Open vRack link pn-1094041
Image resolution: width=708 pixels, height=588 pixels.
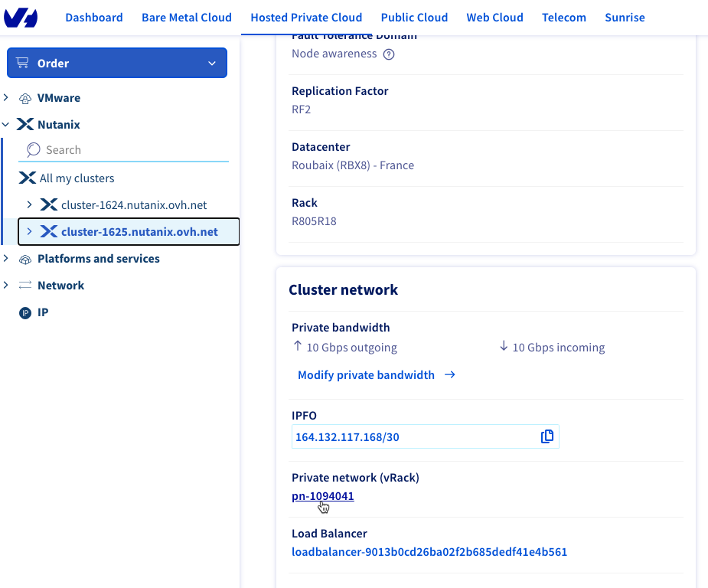[323, 496]
